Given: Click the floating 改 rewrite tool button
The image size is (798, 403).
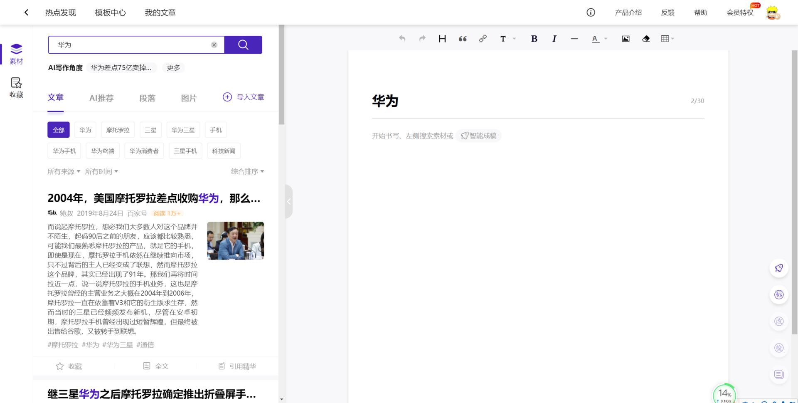Looking at the screenshot, I should 779,321.
